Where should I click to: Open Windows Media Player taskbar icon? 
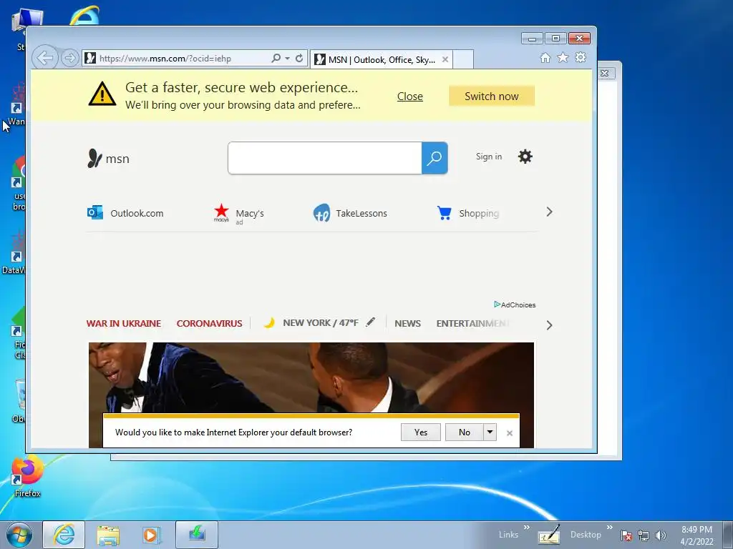tap(151, 535)
